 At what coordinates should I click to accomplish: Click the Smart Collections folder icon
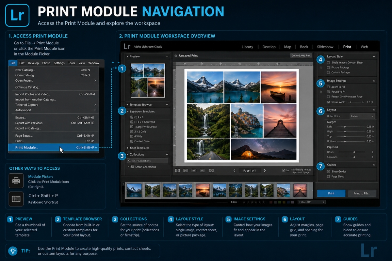[x=132, y=167]
